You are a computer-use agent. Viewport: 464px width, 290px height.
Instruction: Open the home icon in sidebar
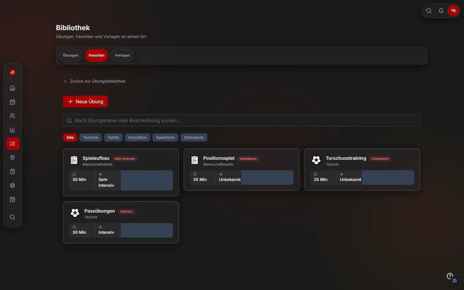click(13, 88)
